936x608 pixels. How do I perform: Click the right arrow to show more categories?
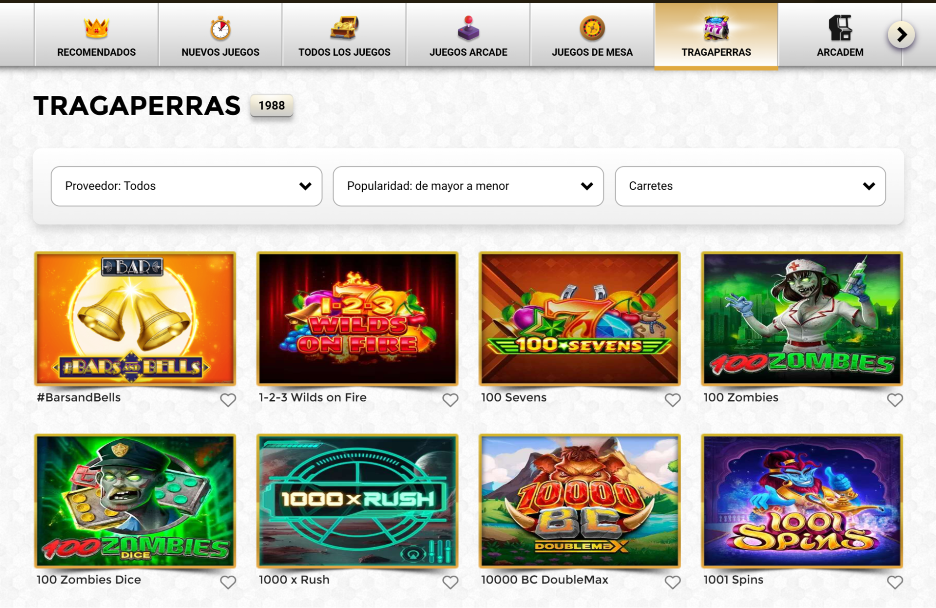pyautogui.click(x=901, y=35)
